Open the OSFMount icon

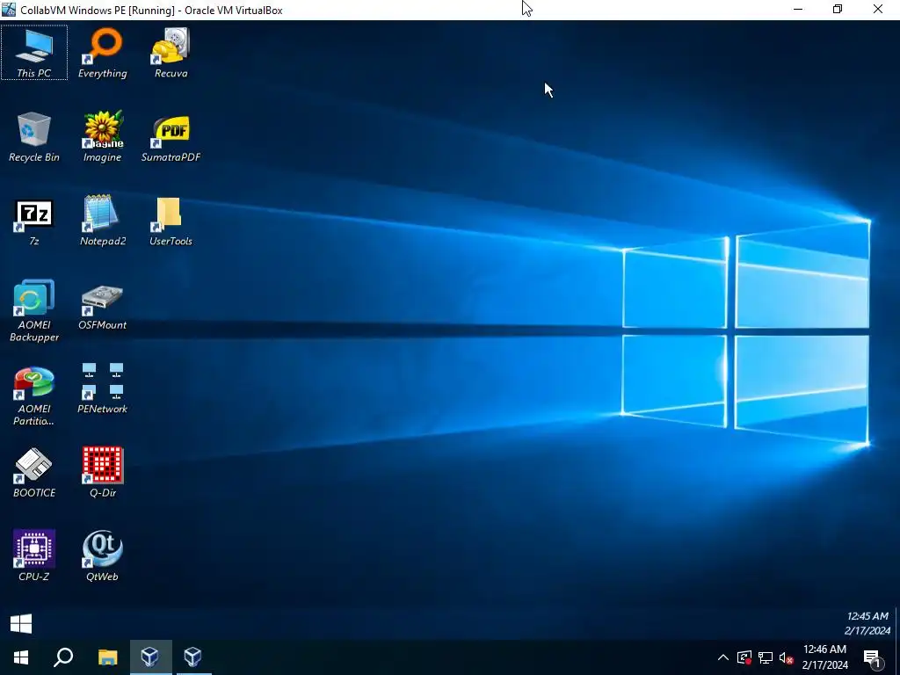point(102,307)
